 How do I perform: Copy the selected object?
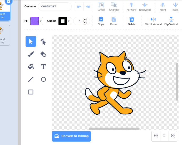pos(101,21)
